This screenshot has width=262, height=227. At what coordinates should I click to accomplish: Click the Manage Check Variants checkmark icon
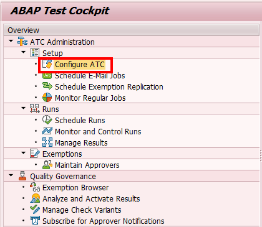(x=35, y=210)
